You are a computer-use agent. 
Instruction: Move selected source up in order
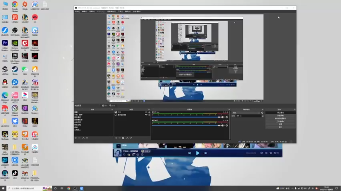127,138
